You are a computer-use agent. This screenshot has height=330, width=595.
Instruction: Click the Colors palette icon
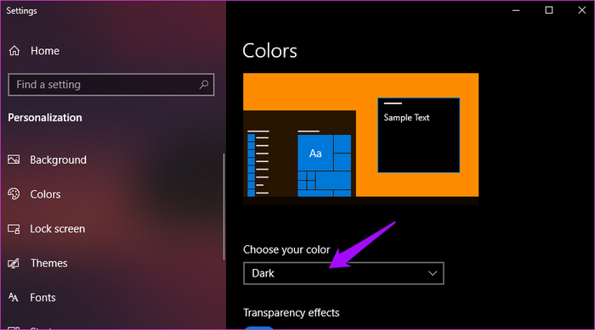14,194
